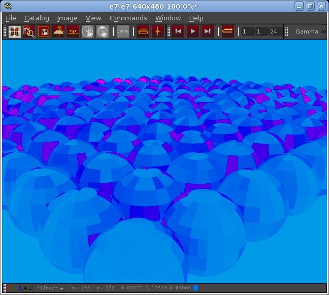Expand the toolbar overflow chevron
The height and width of the screenshot is (295, 329).
(x=324, y=31)
